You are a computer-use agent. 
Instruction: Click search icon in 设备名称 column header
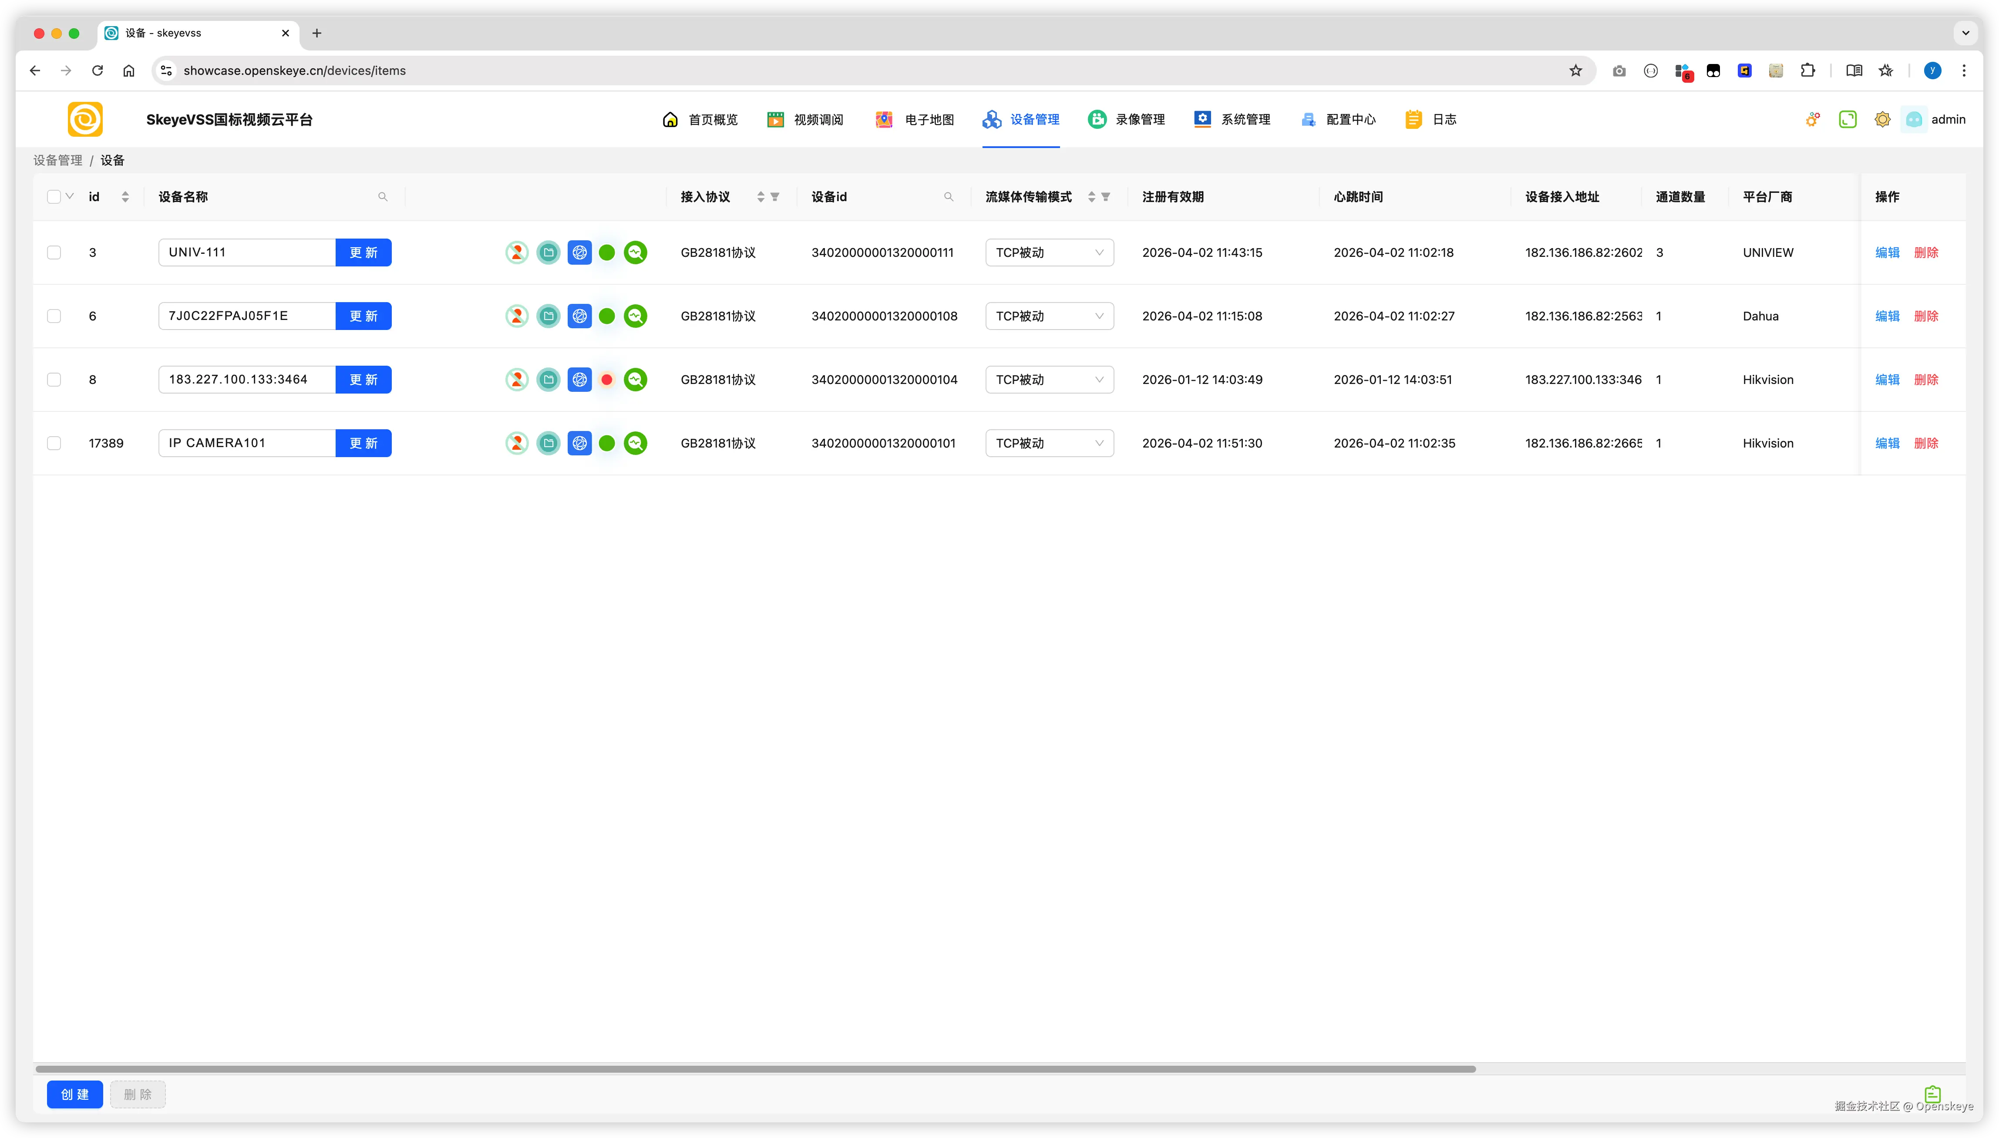tap(383, 197)
